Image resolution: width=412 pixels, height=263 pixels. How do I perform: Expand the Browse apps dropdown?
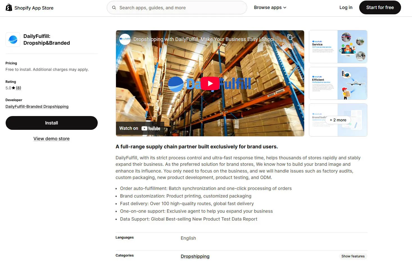click(x=270, y=8)
